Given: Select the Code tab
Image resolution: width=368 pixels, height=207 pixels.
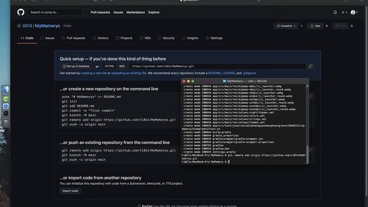Looking at the screenshot, I should point(27,38).
